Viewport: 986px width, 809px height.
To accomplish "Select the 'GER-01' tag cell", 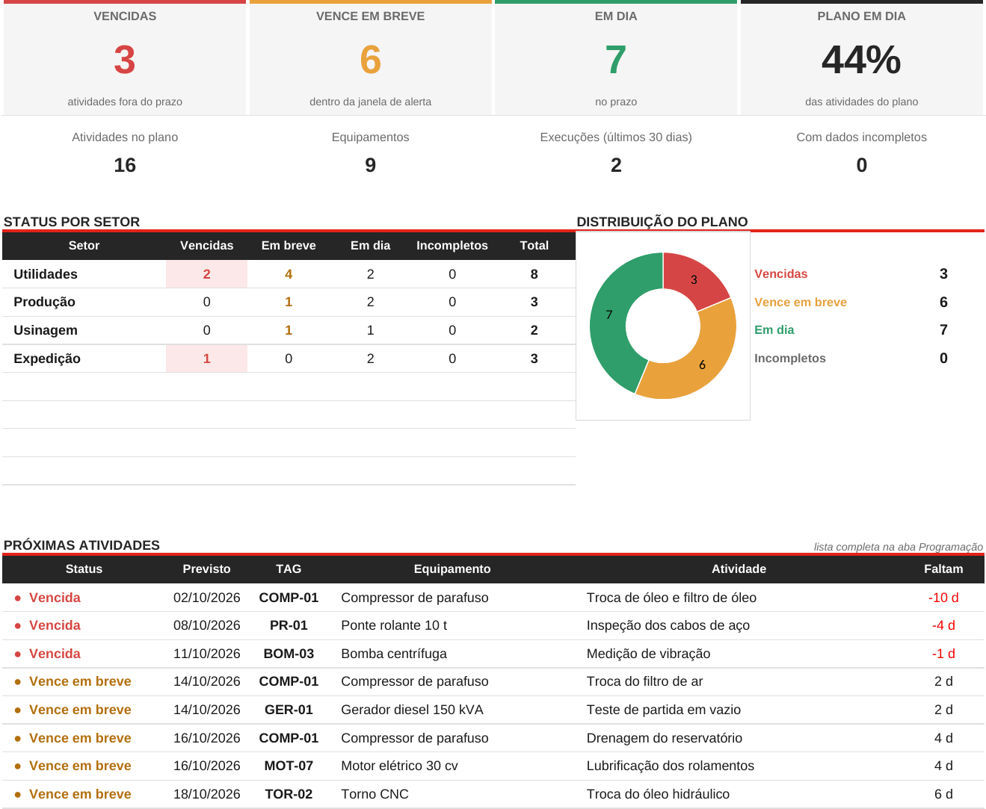I will pos(289,710).
